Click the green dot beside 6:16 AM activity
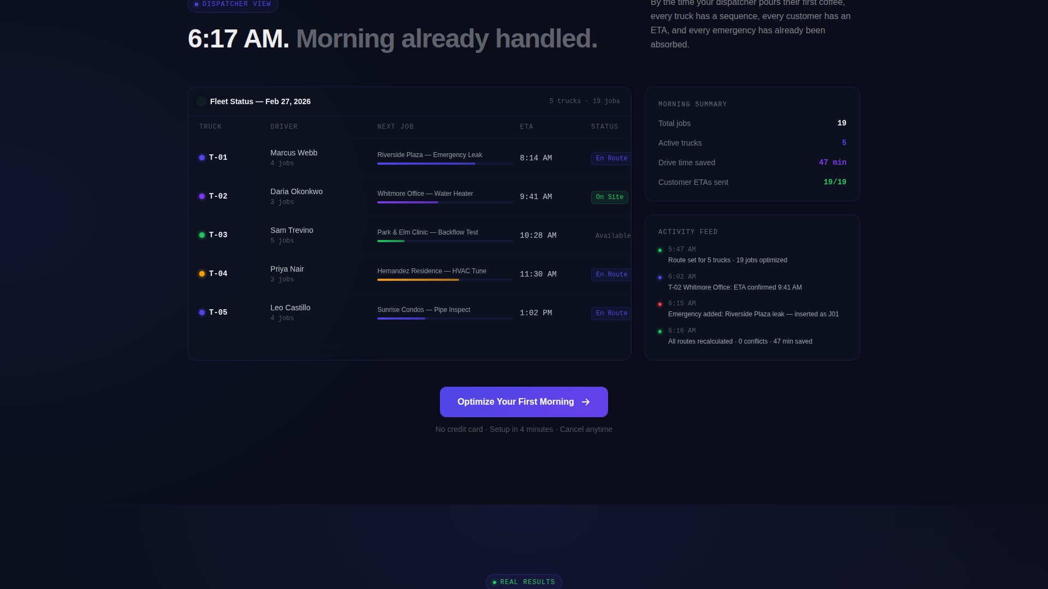Image resolution: width=1048 pixels, height=589 pixels. (660, 332)
